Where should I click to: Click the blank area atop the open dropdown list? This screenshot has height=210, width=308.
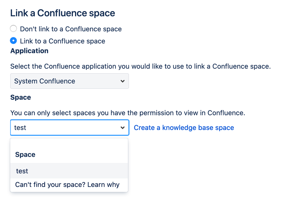69,143
